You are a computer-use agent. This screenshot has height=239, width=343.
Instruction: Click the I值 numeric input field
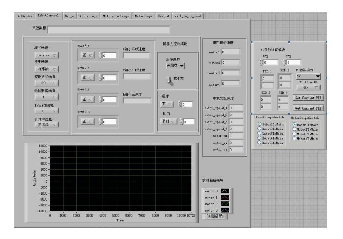pos(294,63)
